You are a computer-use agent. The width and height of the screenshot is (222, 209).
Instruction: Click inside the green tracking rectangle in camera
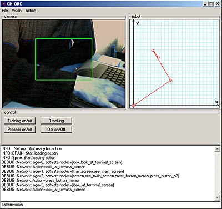[x=64, y=59]
